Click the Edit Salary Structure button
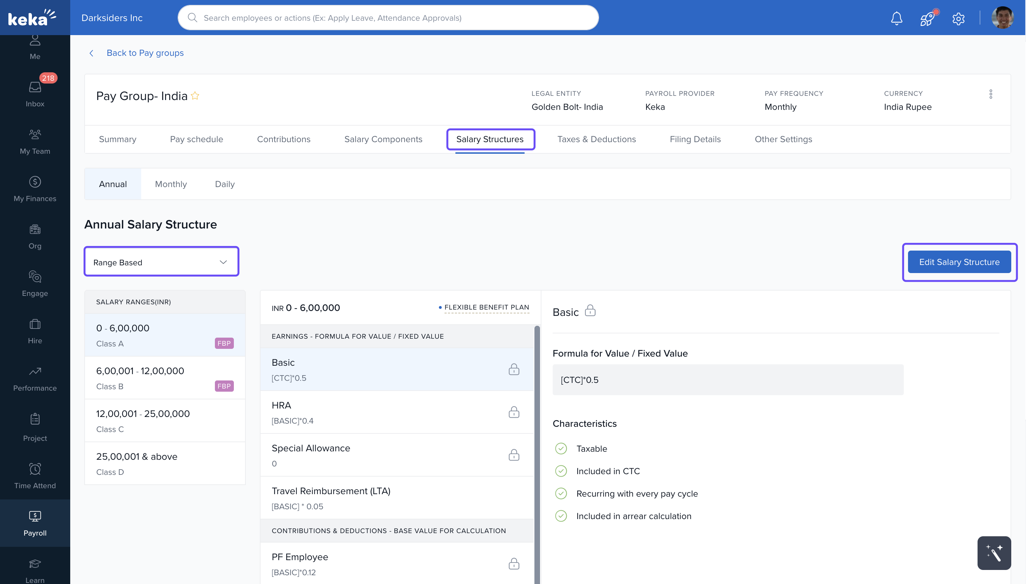This screenshot has width=1026, height=584. [959, 262]
